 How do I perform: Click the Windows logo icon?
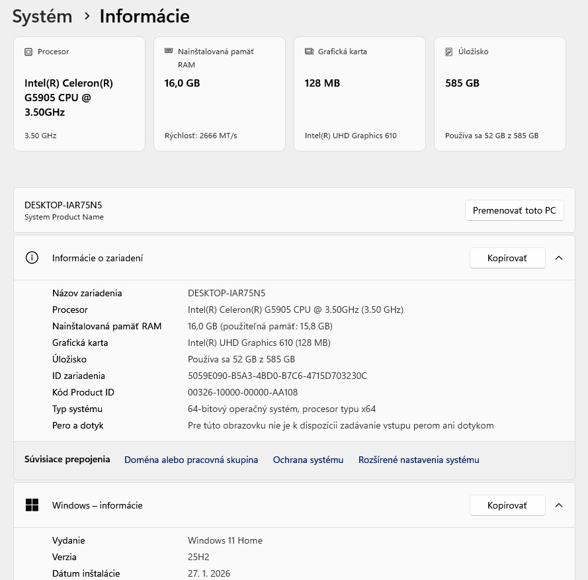[32, 505]
